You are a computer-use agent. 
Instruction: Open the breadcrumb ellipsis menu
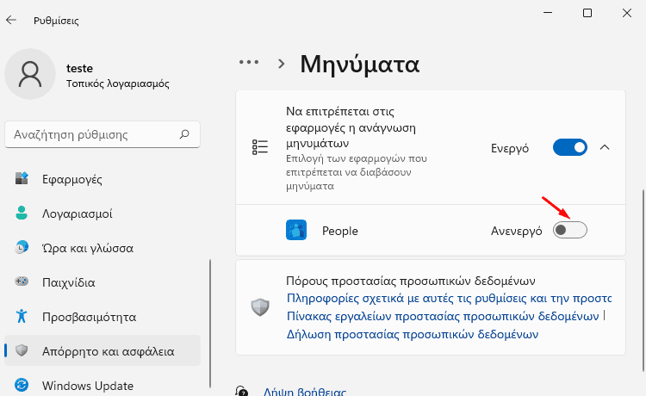(249, 63)
